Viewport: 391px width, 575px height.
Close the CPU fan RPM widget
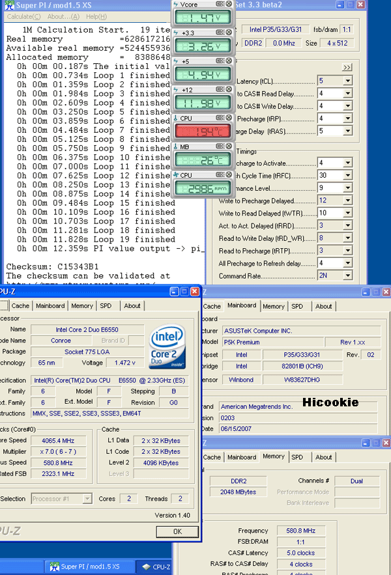pos(228,175)
